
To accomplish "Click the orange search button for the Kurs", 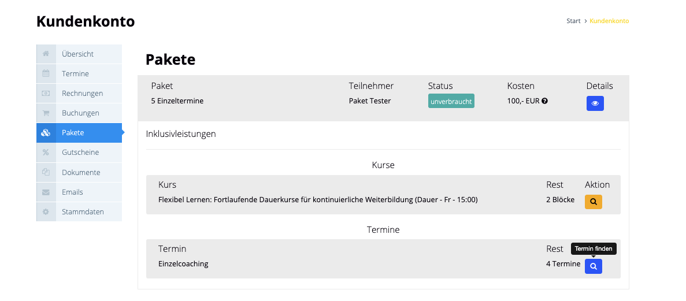I will tap(593, 202).
